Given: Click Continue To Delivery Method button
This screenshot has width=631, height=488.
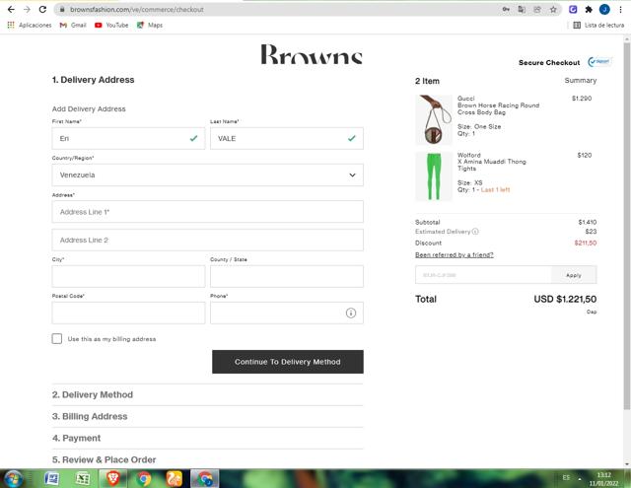Looking at the screenshot, I should click(288, 362).
